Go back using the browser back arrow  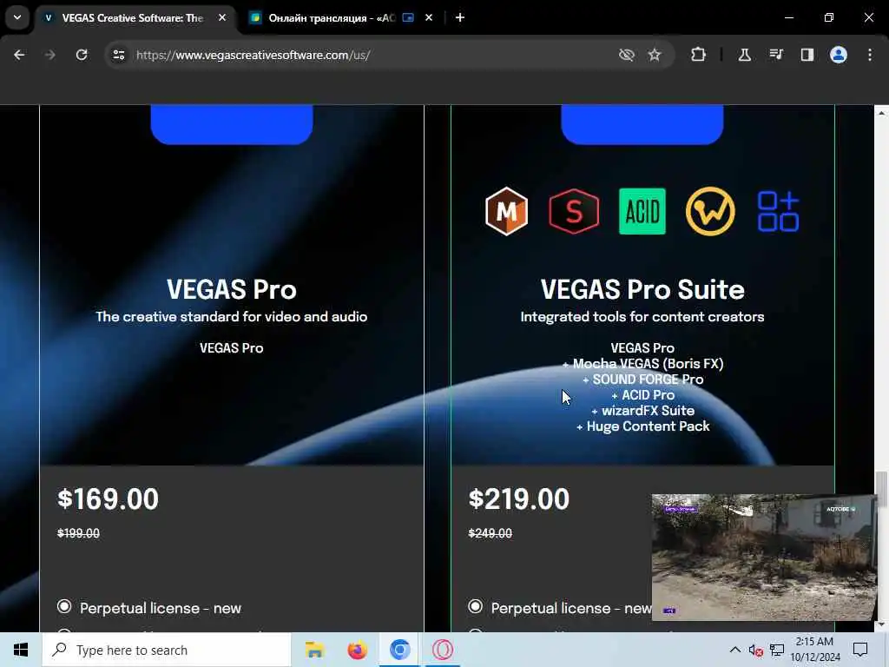[19, 55]
